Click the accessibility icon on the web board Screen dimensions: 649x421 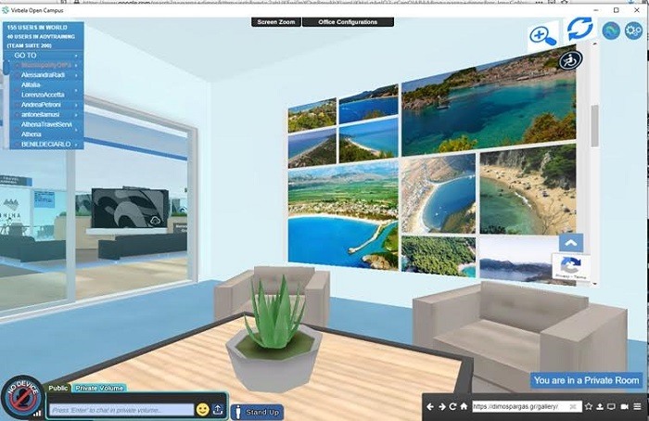point(566,61)
